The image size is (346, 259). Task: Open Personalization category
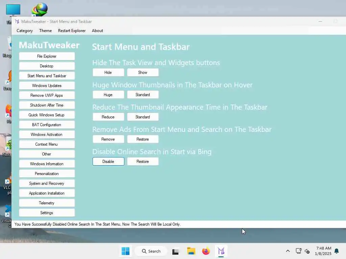47,174
